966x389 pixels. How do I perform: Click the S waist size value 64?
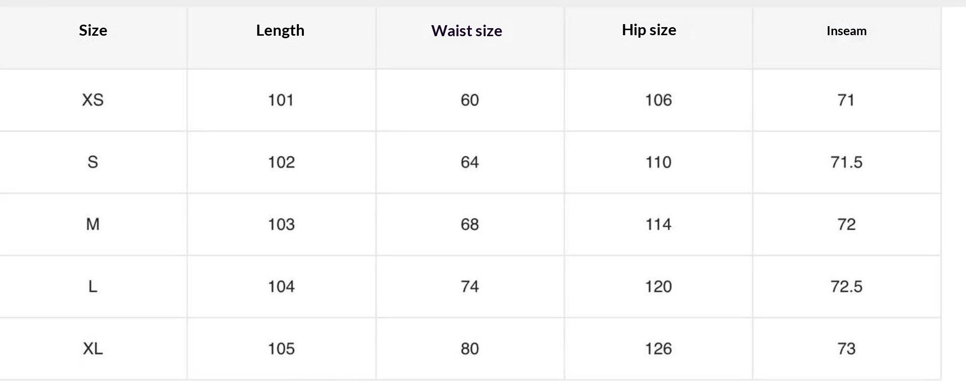470,162
